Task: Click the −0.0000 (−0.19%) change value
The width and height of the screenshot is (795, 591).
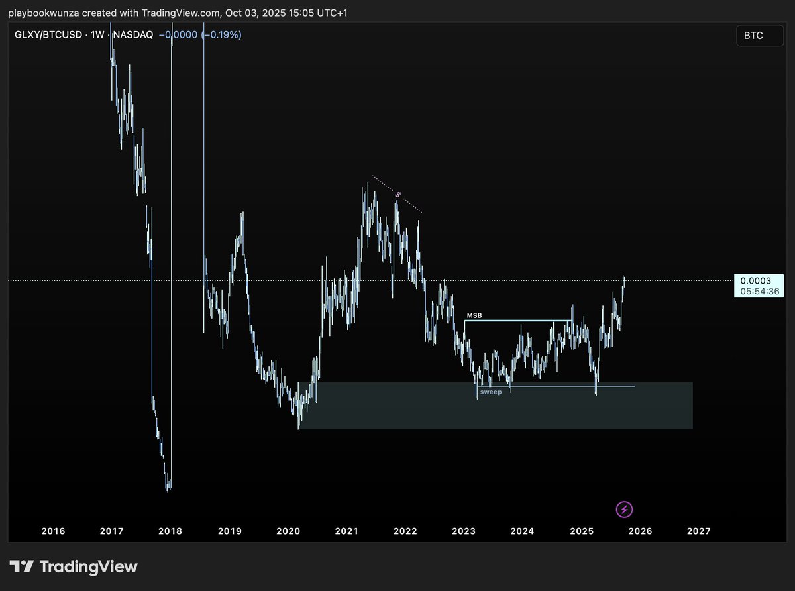Action: (200, 34)
